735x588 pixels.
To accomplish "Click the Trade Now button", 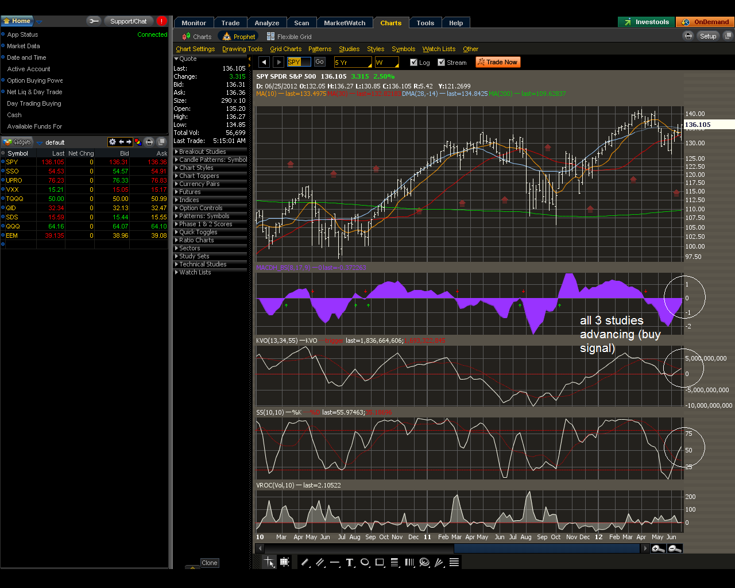I will [498, 62].
